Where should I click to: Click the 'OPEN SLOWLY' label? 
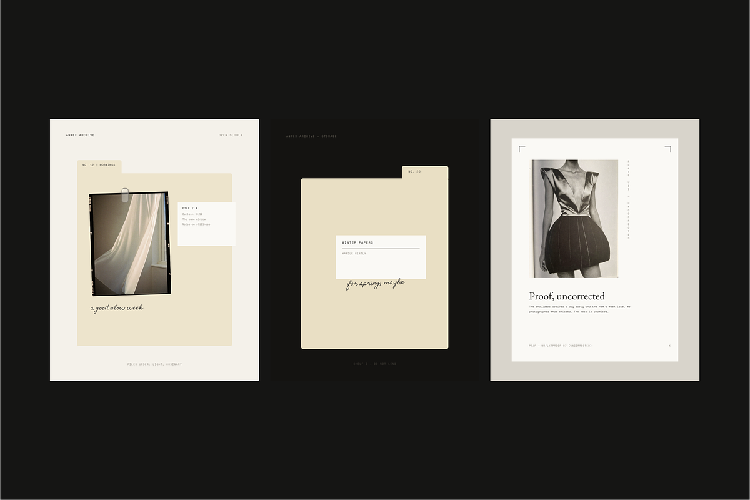point(231,135)
